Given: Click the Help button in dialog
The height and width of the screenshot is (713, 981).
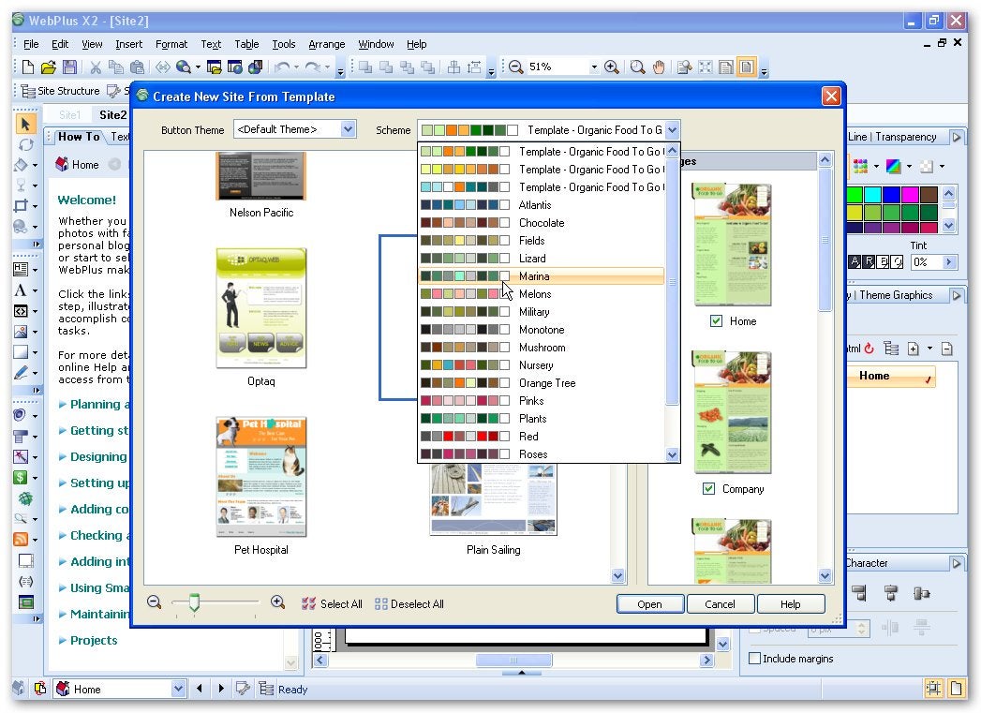Looking at the screenshot, I should coord(790,604).
